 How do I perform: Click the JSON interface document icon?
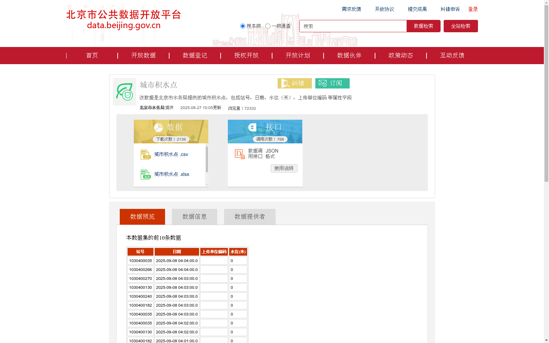(240, 154)
